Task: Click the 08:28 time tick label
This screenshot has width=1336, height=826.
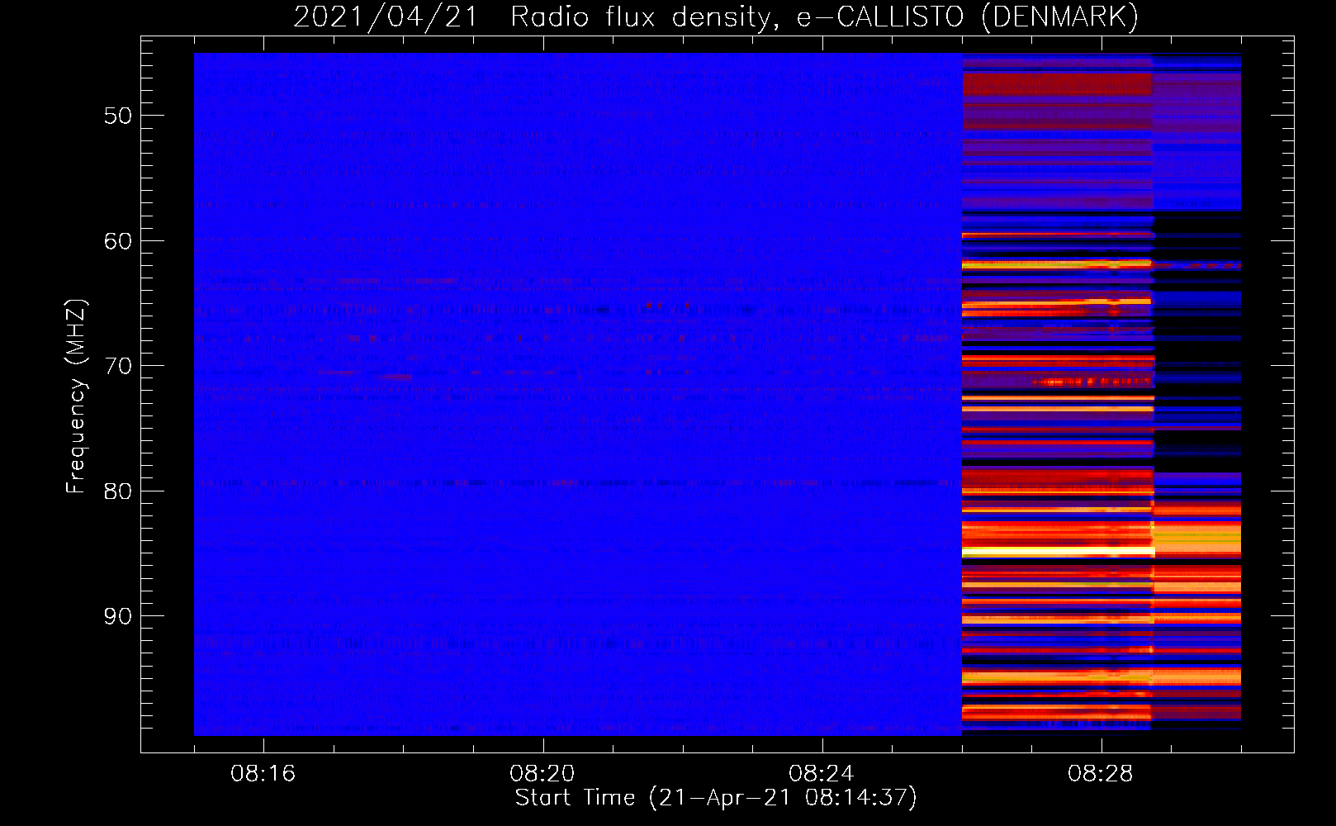Action: [x=1100, y=774]
